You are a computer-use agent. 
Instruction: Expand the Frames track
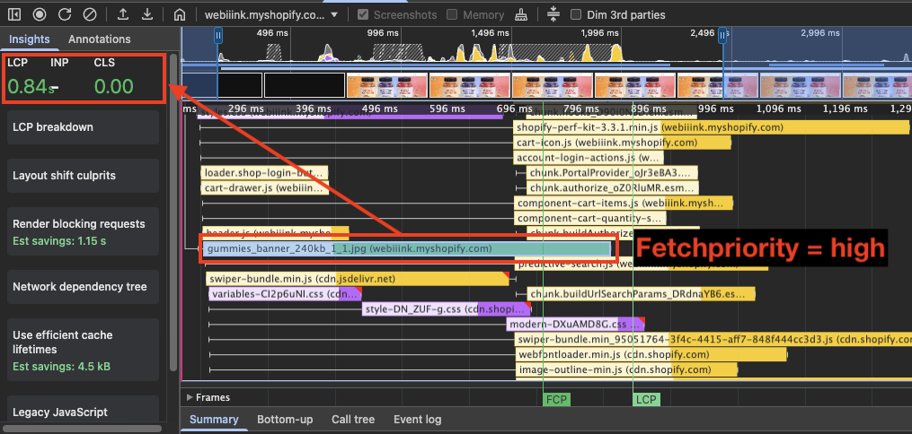click(x=190, y=397)
